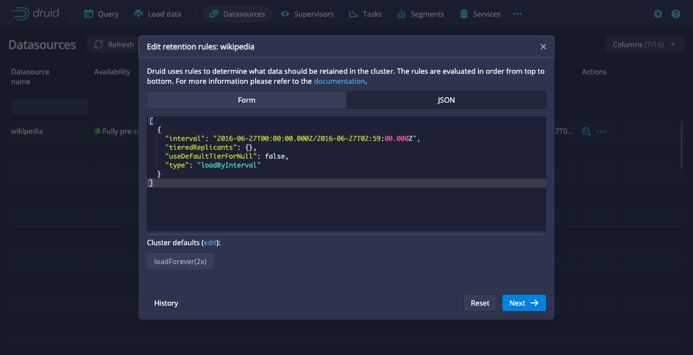Click the Druid logo icon
The image size is (693, 355).
[21, 14]
